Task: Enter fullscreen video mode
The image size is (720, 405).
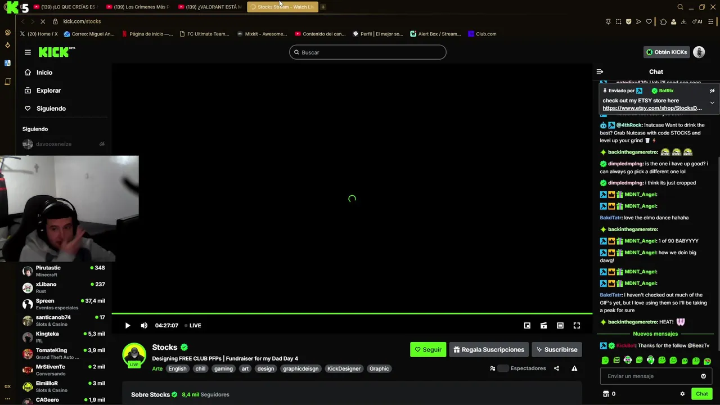Action: (577, 326)
